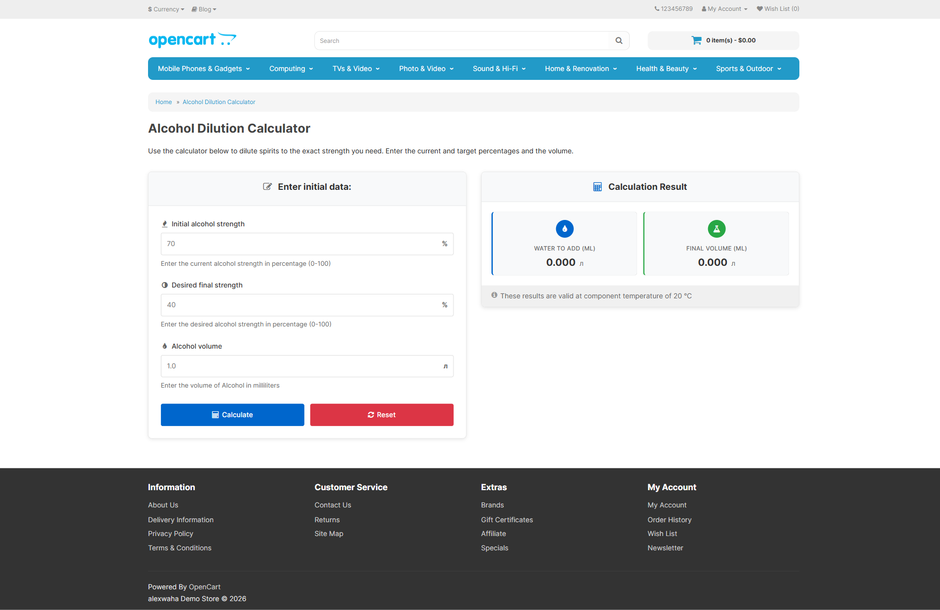Click the red Reset button
This screenshot has height=610, width=940.
[382, 415]
